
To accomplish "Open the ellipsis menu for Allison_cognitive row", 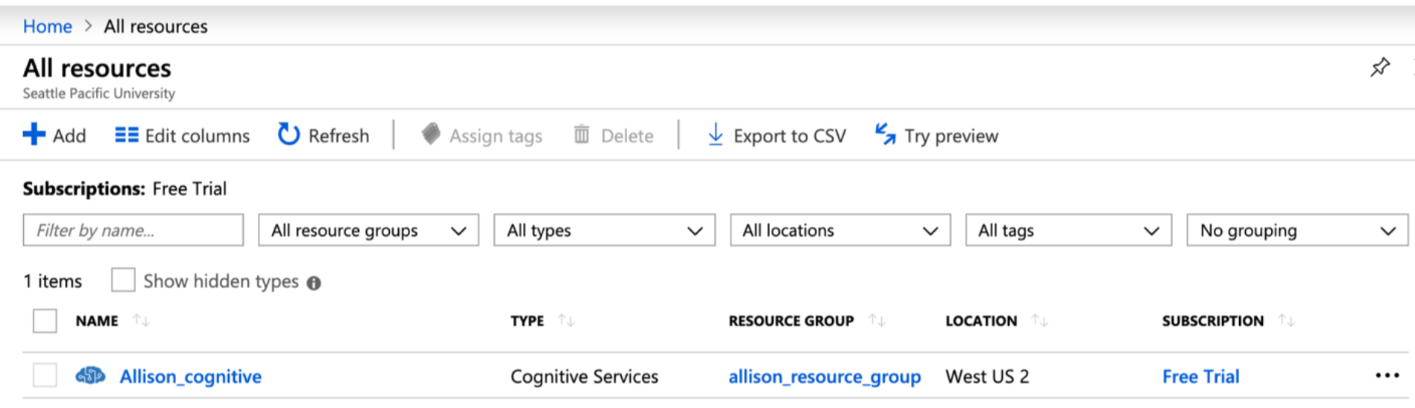I will pos(1387,375).
